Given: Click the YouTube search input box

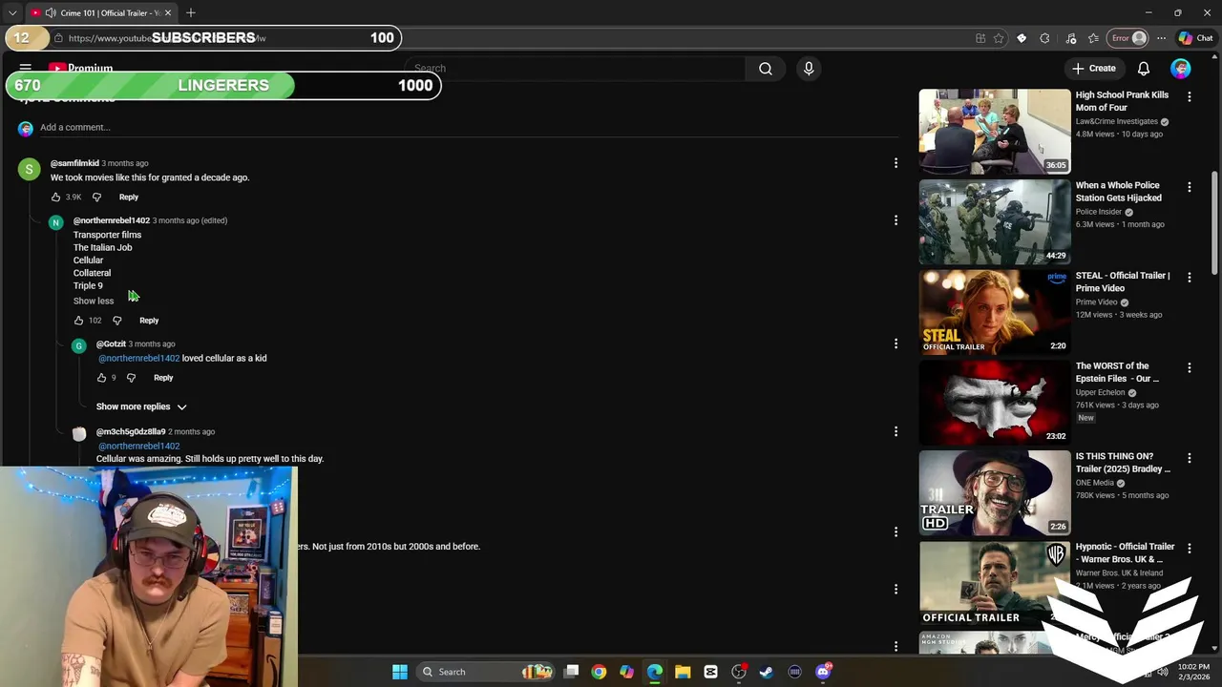Looking at the screenshot, I should click(x=576, y=69).
